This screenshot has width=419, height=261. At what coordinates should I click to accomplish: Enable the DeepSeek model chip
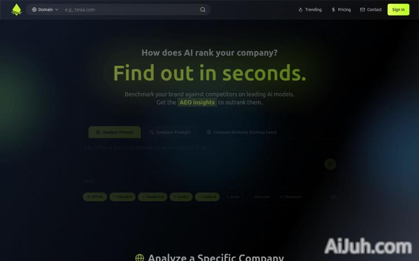291,197
